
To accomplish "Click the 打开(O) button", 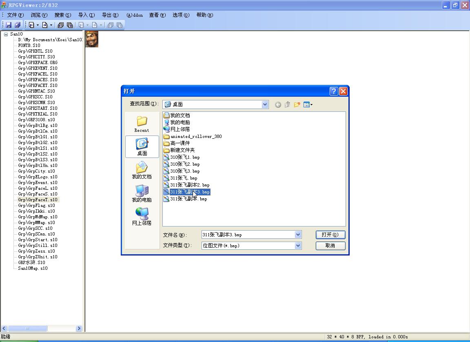I will 330,235.
